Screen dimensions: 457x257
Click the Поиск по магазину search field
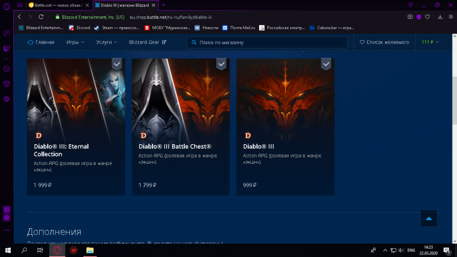click(x=267, y=42)
